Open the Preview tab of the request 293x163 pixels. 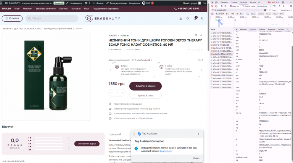tap(262, 29)
